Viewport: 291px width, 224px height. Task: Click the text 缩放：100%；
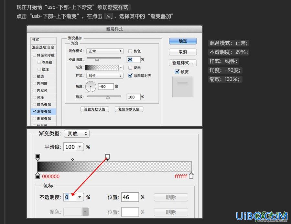(x=225, y=79)
